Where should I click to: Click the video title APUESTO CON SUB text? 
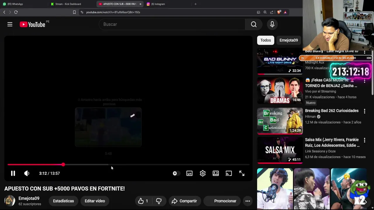(x=65, y=189)
